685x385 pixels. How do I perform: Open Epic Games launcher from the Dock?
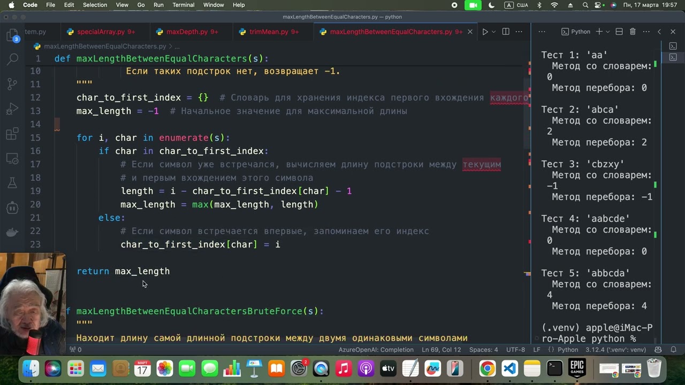click(577, 368)
